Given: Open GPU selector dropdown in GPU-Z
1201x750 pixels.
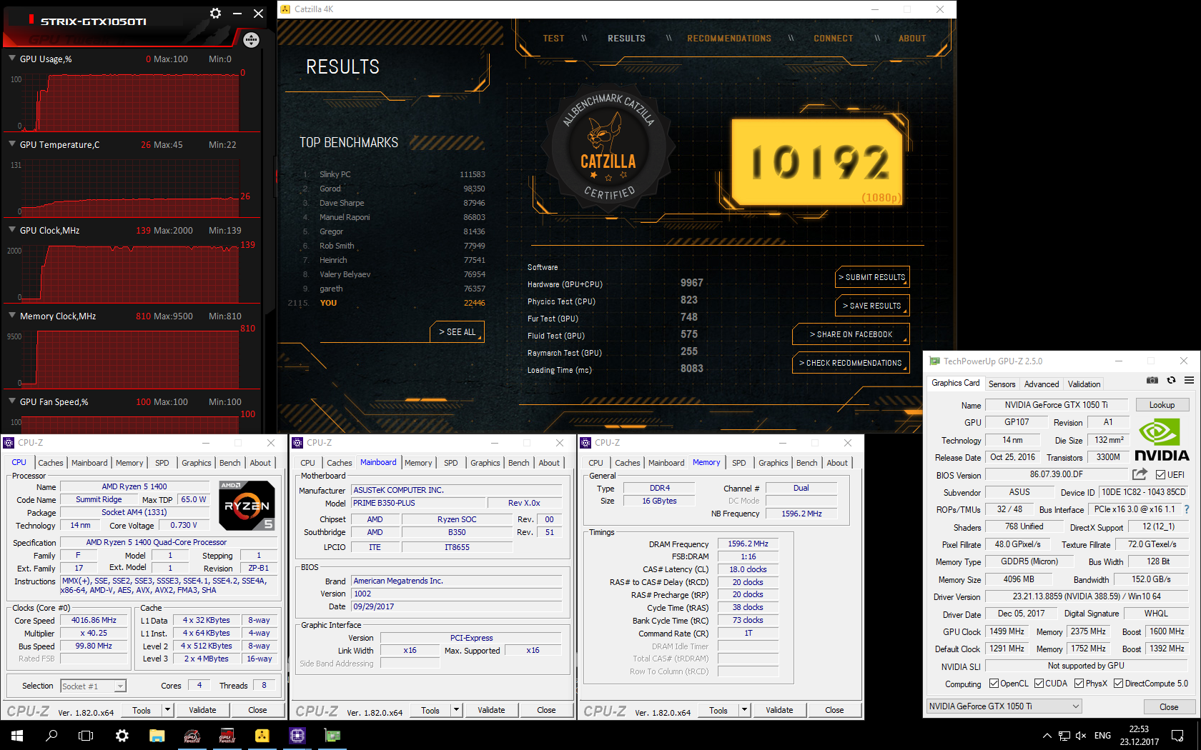Looking at the screenshot, I should [1004, 706].
